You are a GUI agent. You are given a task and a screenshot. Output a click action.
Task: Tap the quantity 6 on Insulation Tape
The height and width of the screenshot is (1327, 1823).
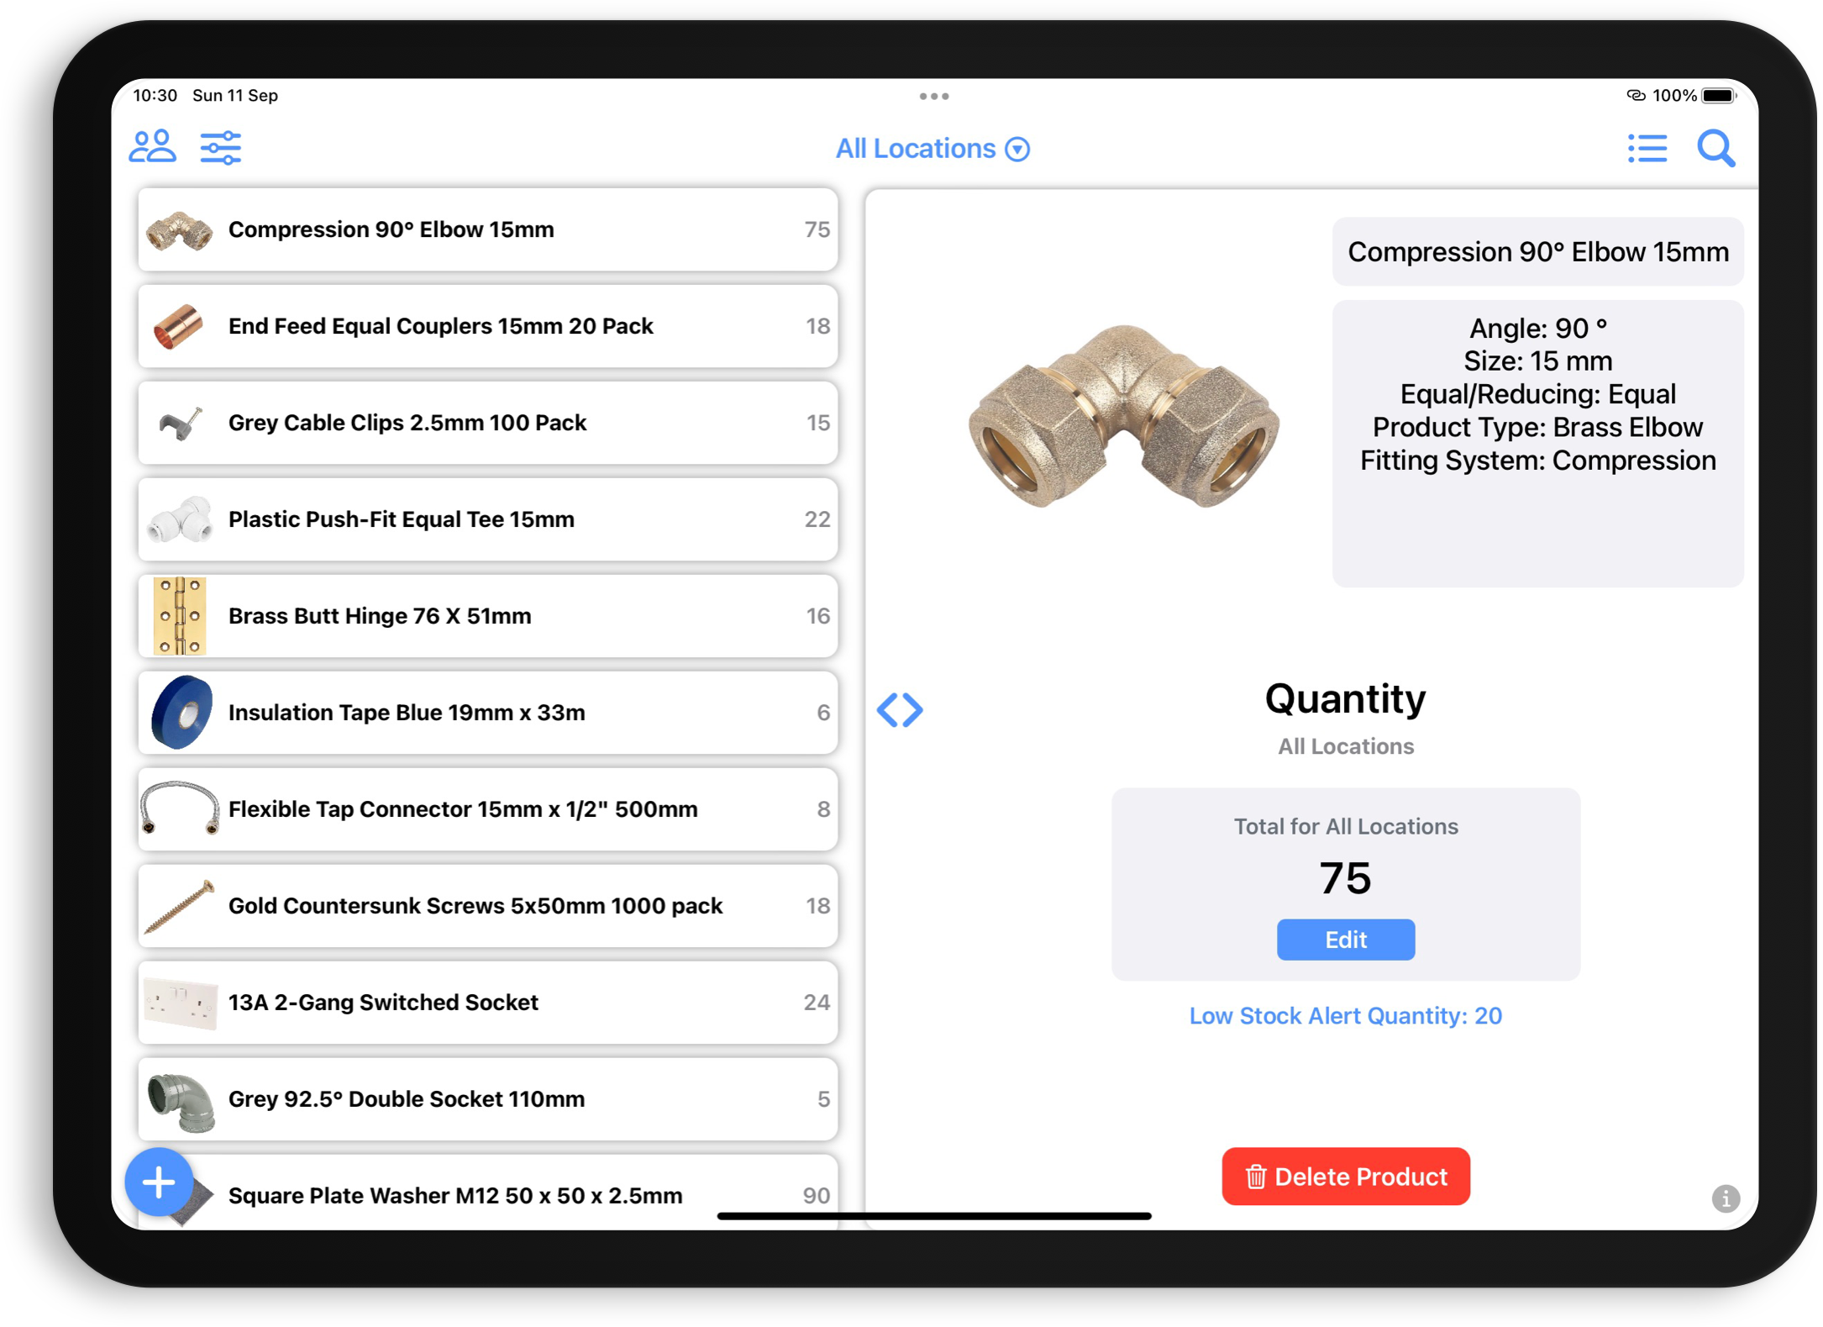(823, 713)
